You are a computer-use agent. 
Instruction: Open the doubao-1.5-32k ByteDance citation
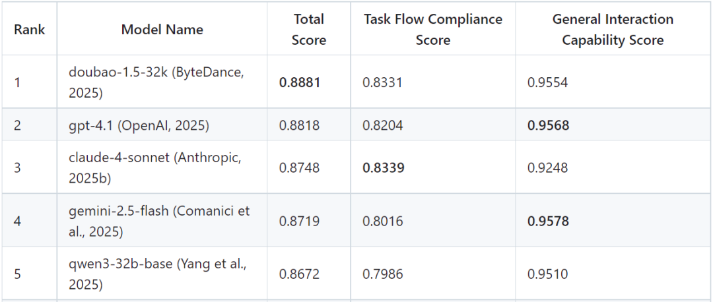156,82
